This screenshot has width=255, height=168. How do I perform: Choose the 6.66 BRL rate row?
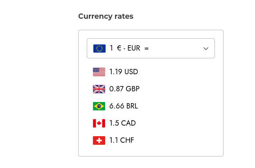[x=124, y=106]
